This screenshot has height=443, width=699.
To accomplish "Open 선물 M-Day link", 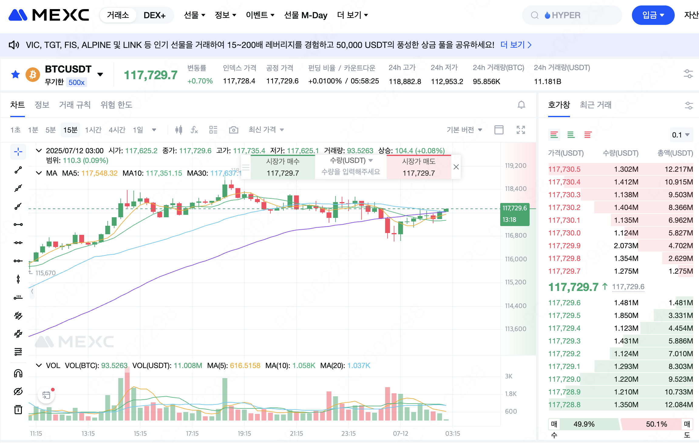I will [x=306, y=15].
